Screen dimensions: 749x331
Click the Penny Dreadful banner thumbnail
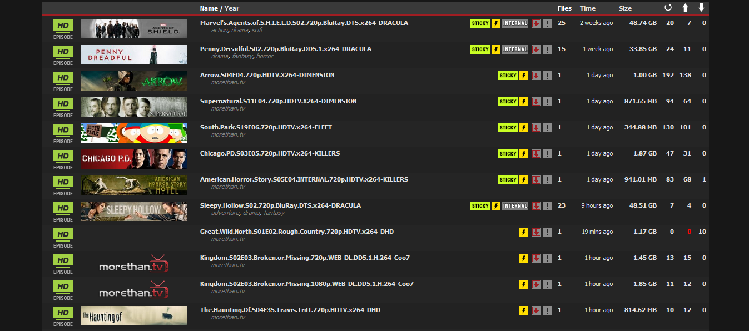point(134,55)
